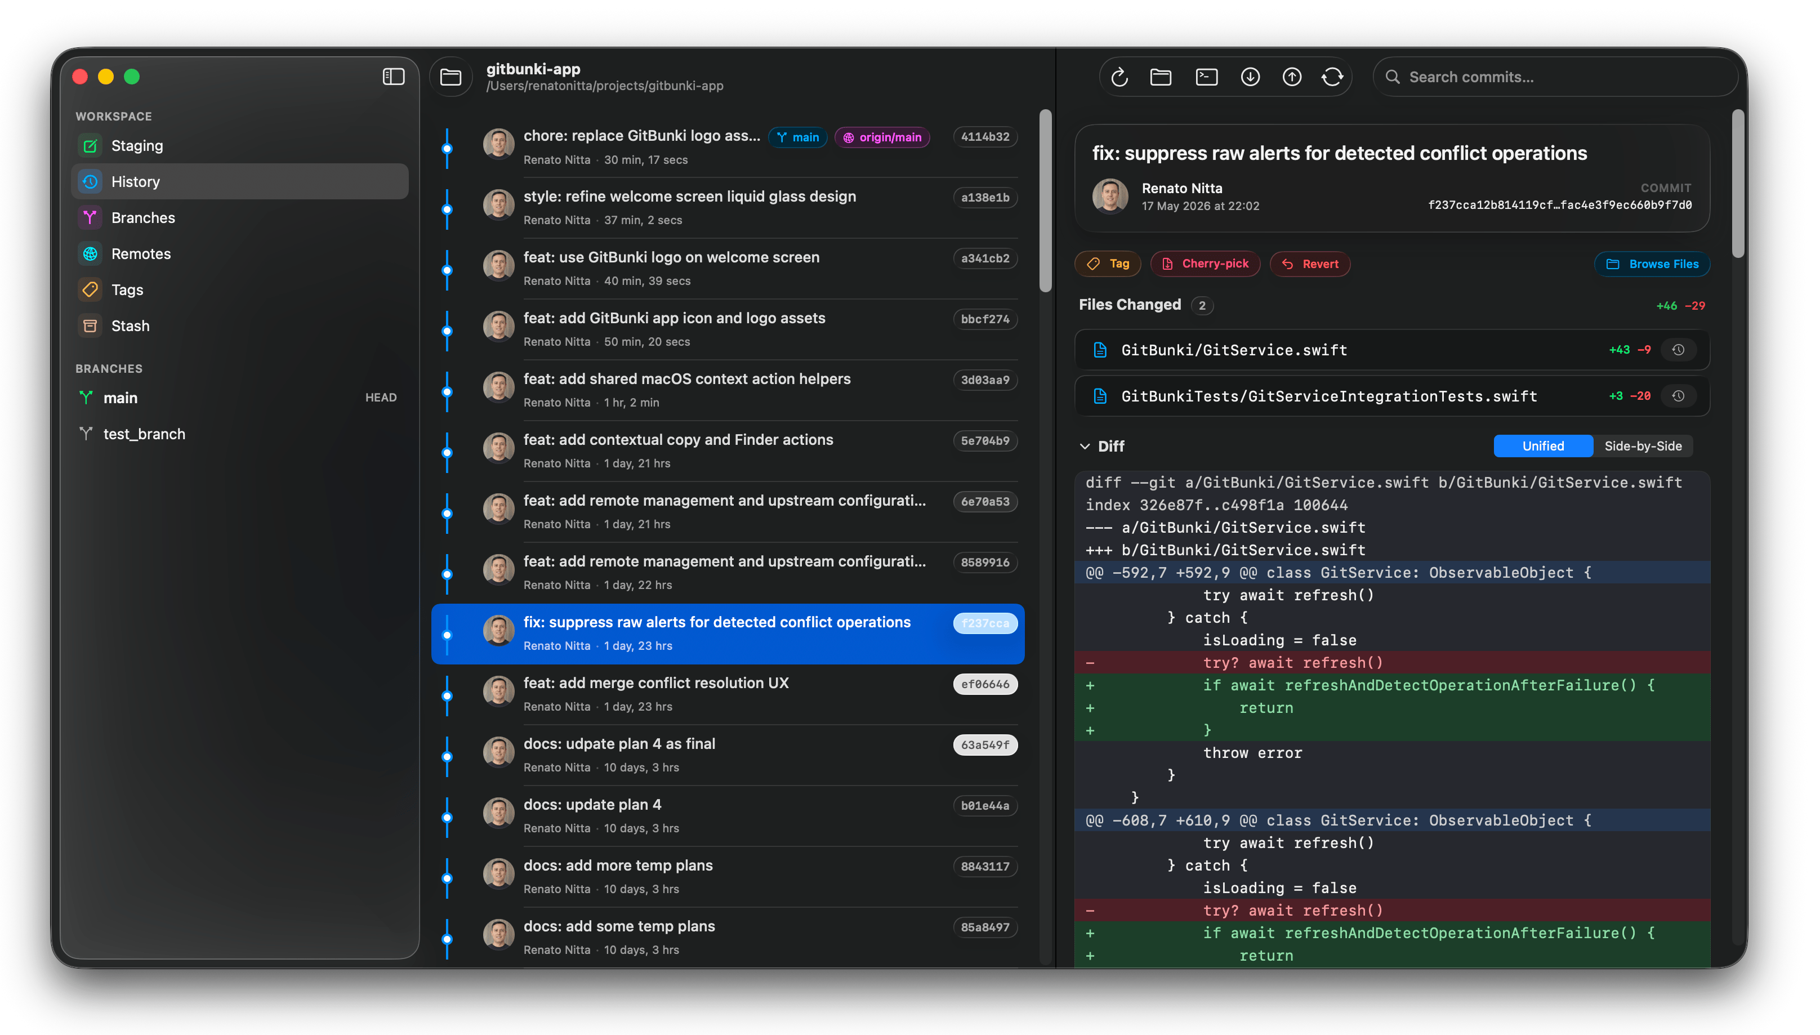Click author avatar in commit detail header
1820x1035 pixels.
point(1110,196)
